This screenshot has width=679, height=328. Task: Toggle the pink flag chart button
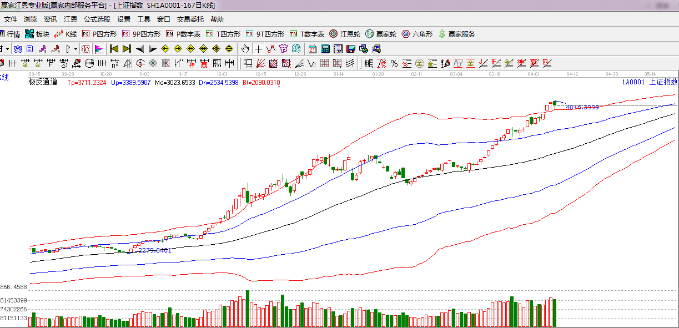pyautogui.click(x=99, y=49)
